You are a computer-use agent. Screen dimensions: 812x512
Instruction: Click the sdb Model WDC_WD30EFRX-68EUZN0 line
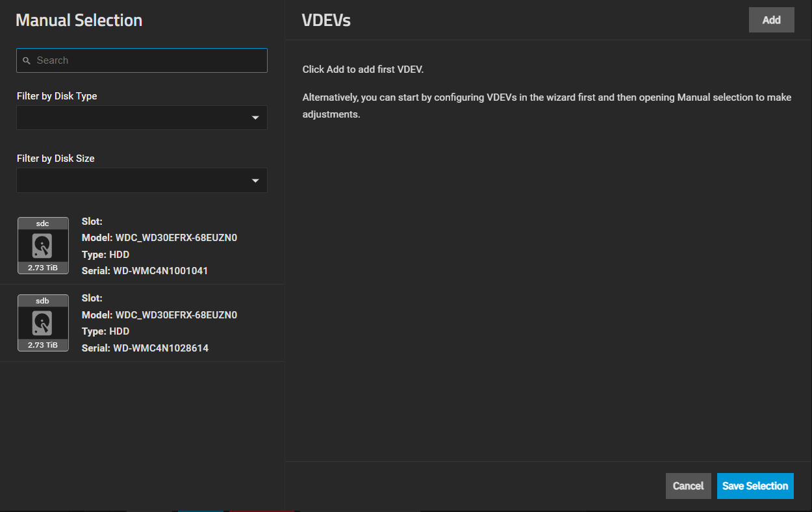pyautogui.click(x=159, y=315)
